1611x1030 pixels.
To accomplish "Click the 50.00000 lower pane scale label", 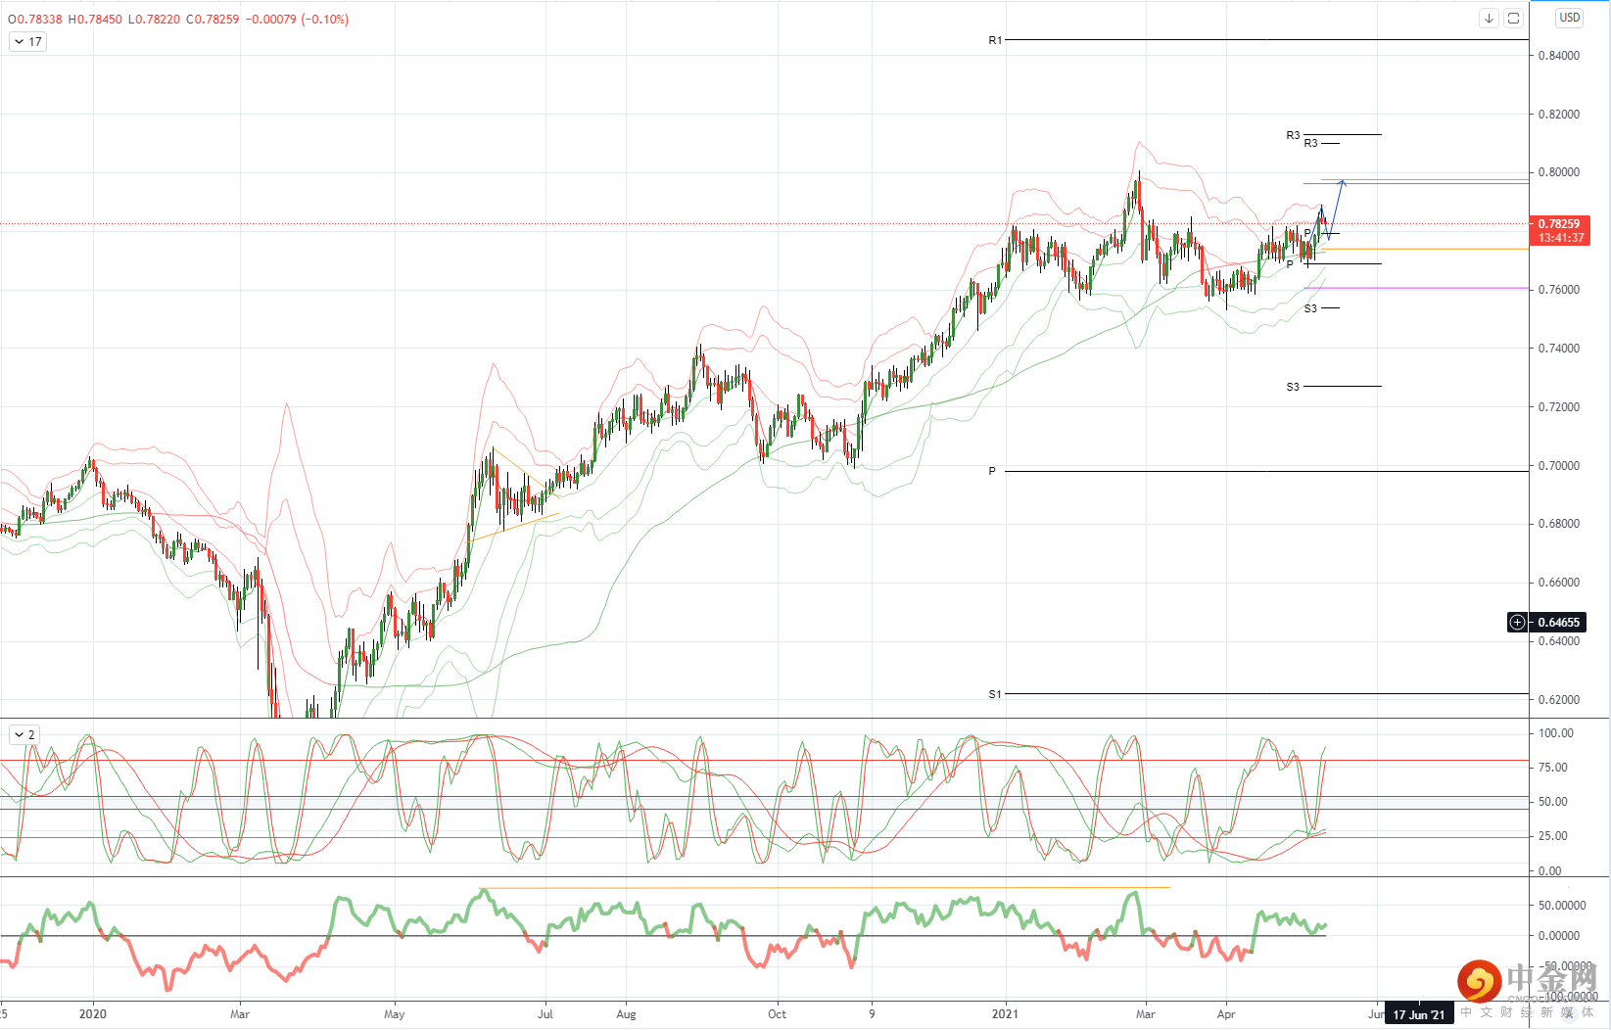I will coord(1562,906).
